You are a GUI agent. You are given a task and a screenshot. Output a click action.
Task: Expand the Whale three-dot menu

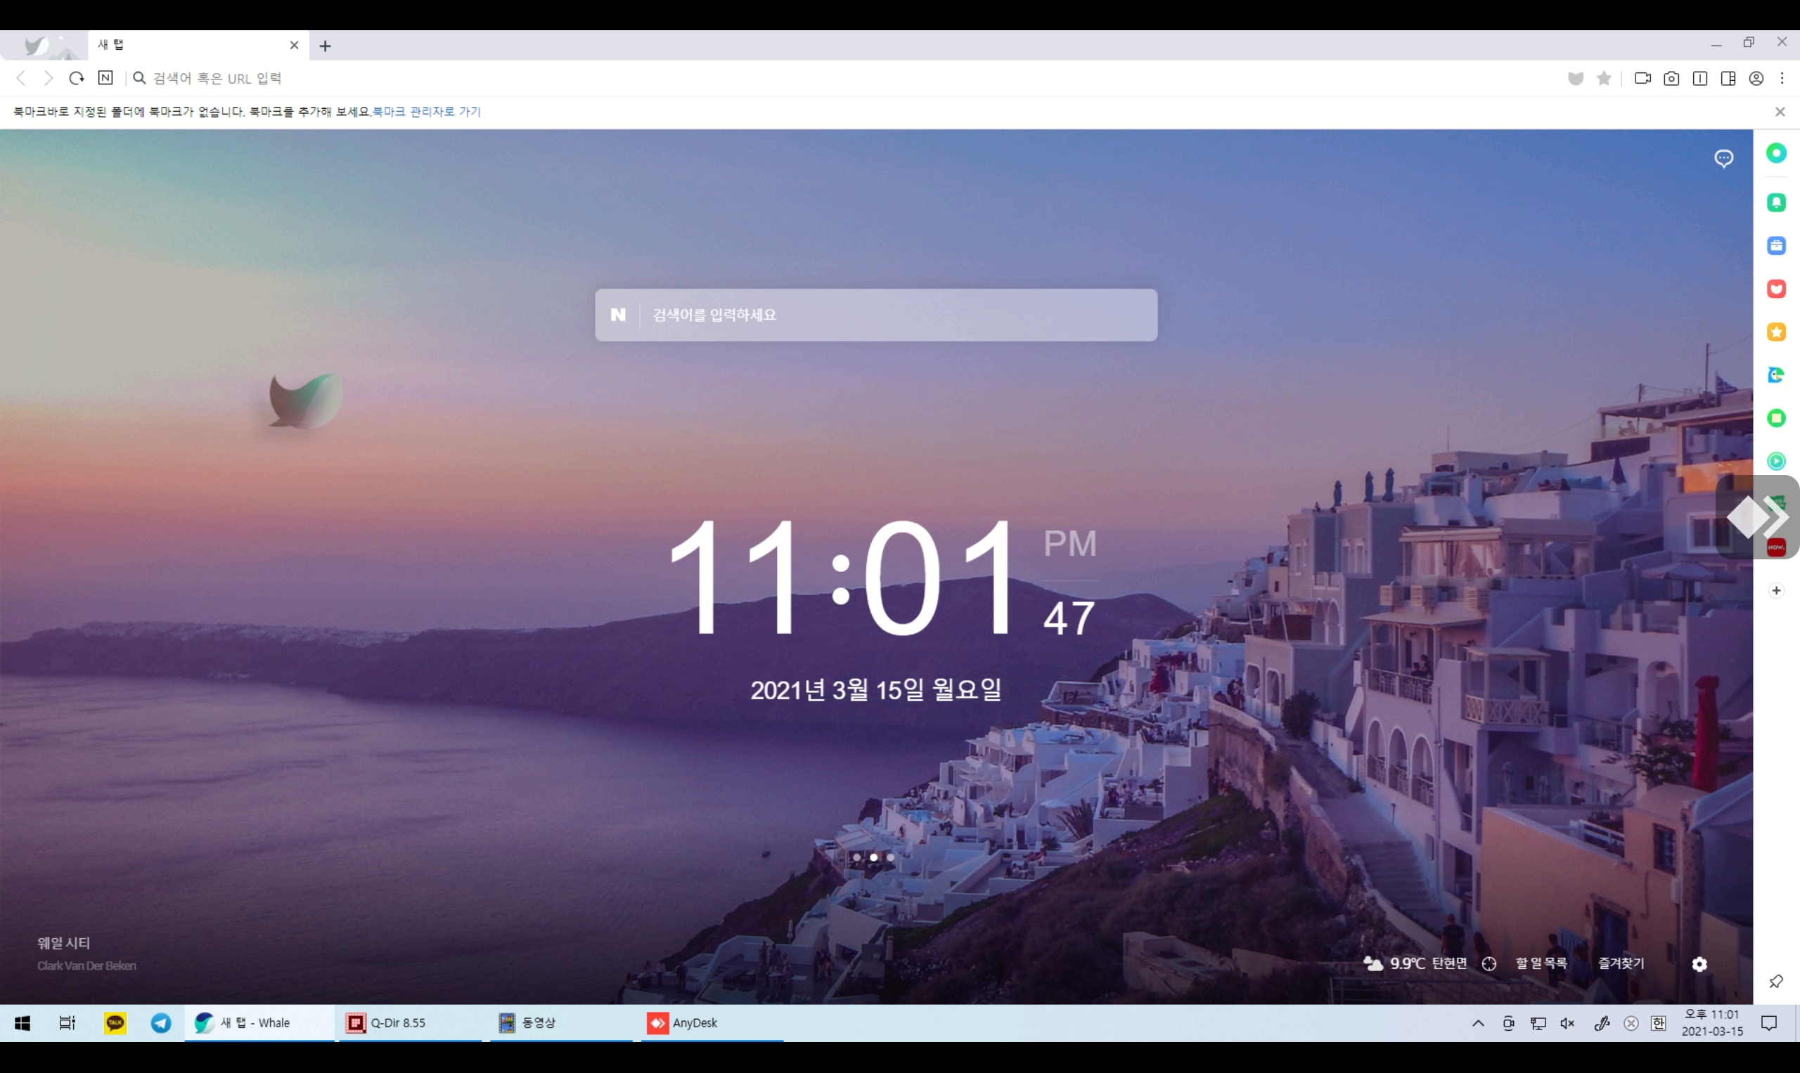1782,78
